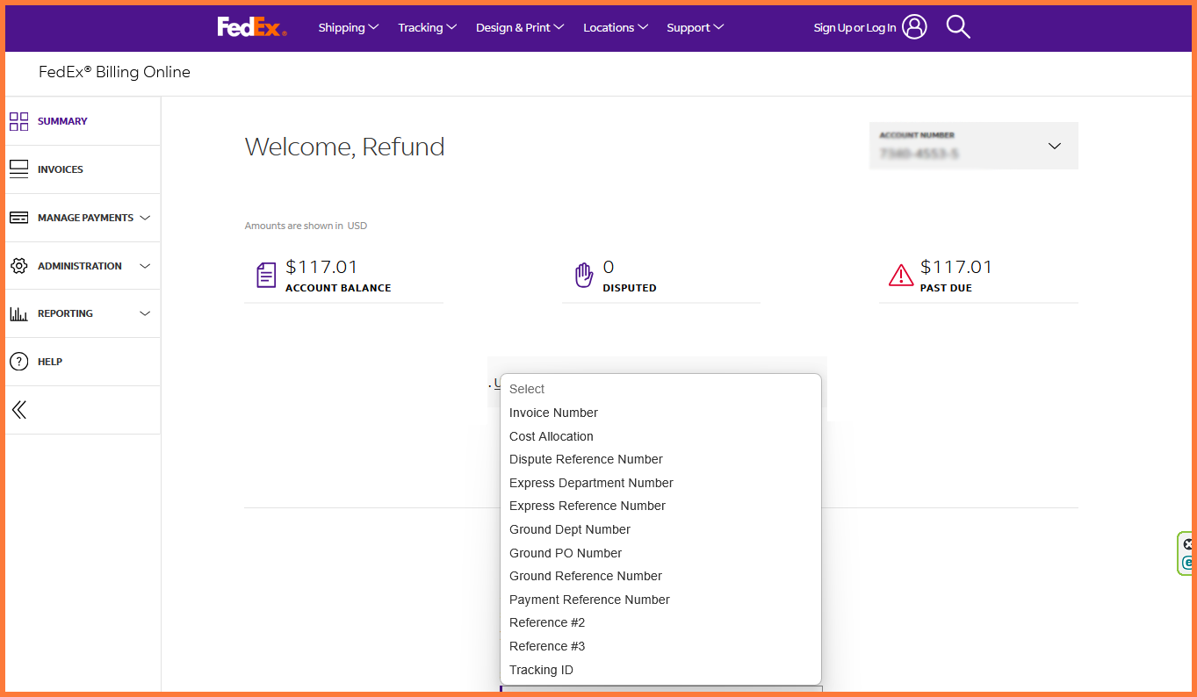
Task: Click the $117.01 Past Due amount
Action: click(956, 267)
